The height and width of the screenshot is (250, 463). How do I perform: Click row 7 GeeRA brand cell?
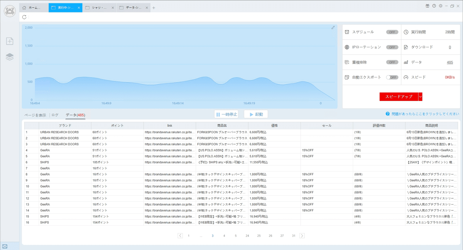[x=65, y=168]
